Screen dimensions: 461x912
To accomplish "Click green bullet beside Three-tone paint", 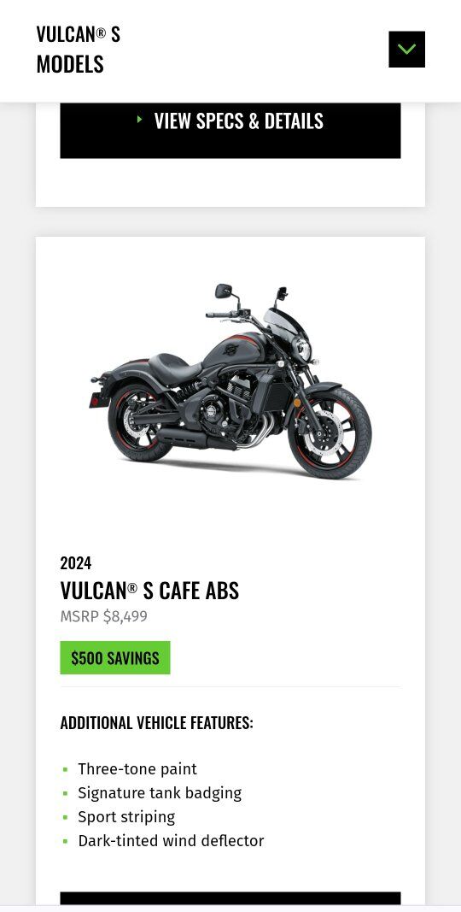I will [x=66, y=769].
